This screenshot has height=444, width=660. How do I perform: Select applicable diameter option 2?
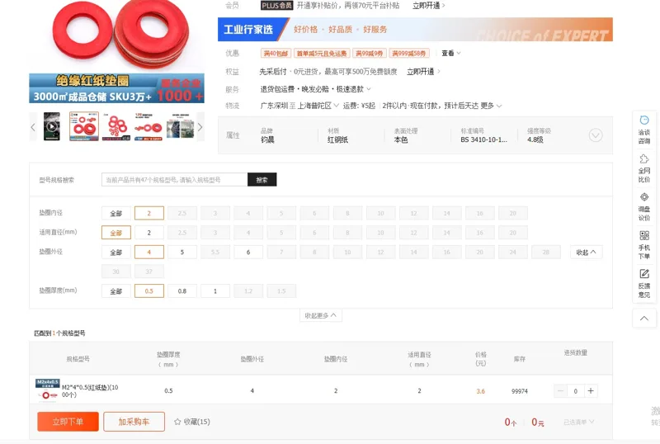[149, 233]
